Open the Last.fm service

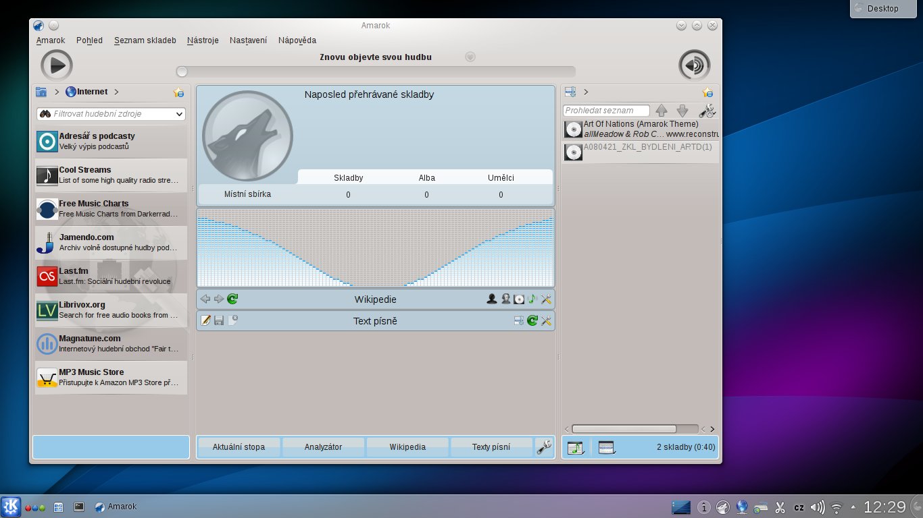point(111,276)
